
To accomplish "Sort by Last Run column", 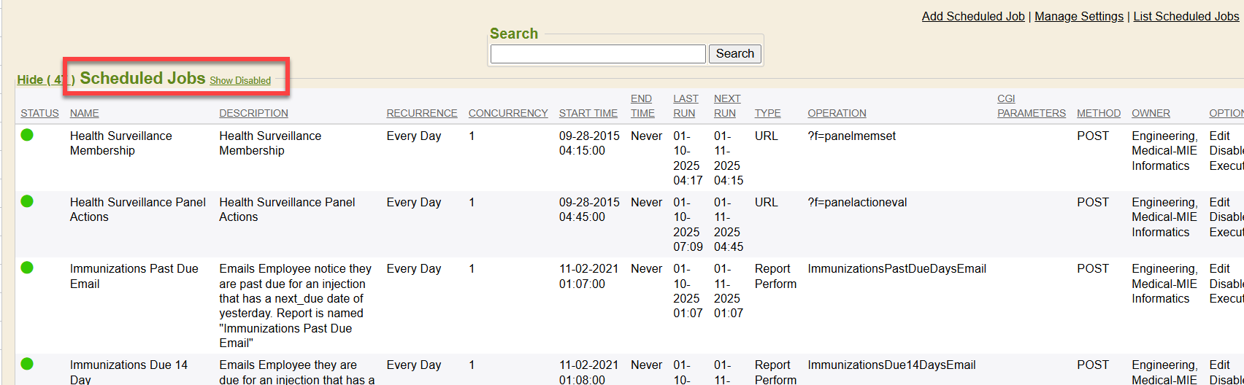I will pos(685,106).
